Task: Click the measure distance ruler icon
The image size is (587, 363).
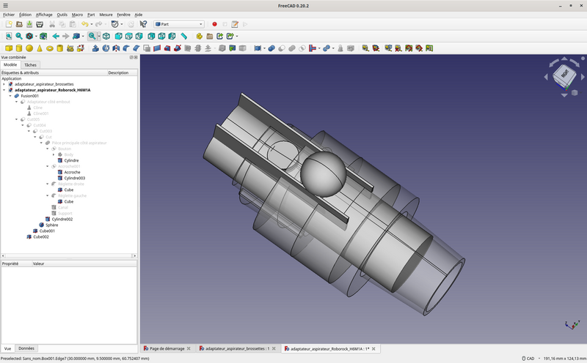Action: 183,36
